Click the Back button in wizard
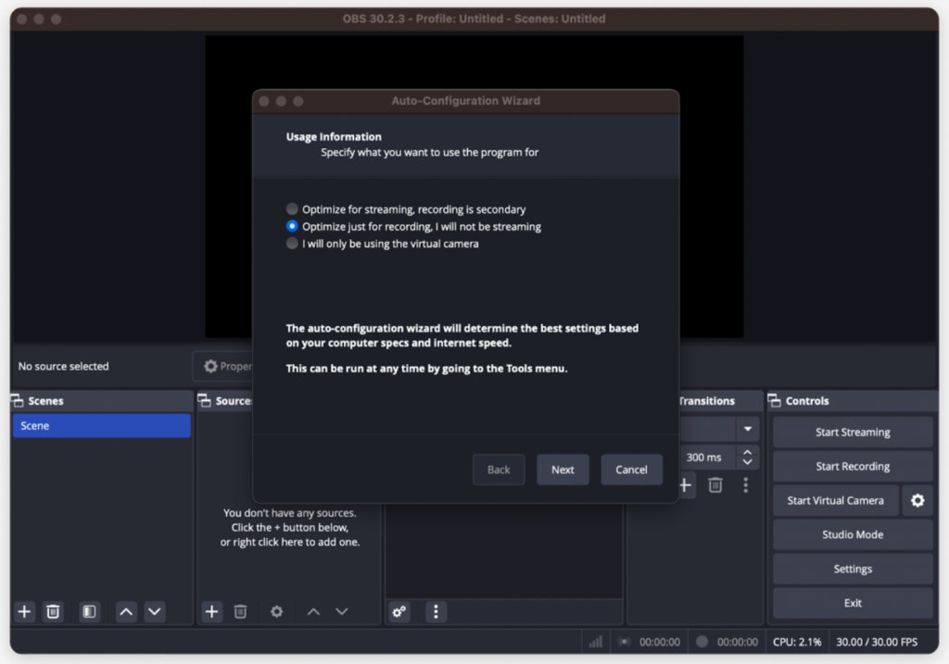949x664 pixels. click(499, 470)
